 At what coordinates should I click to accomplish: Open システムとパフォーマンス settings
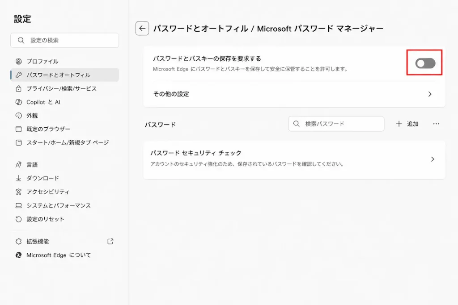click(x=64, y=205)
